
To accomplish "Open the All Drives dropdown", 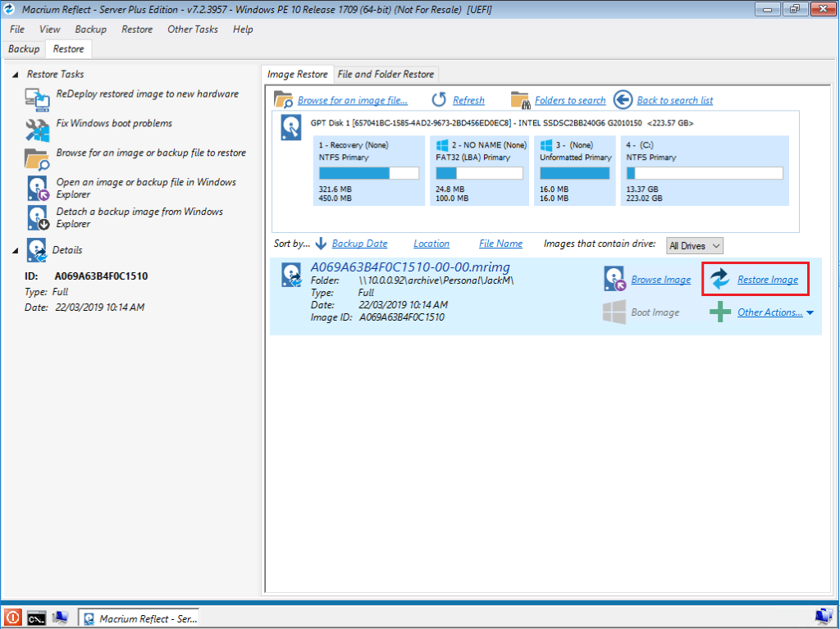I will [695, 245].
